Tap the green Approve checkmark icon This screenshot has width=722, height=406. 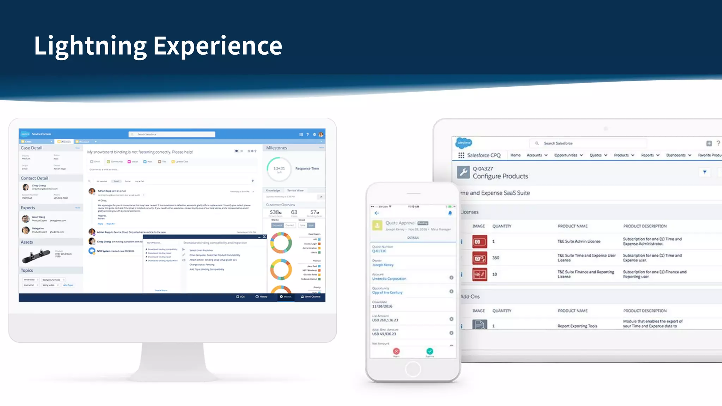430,351
